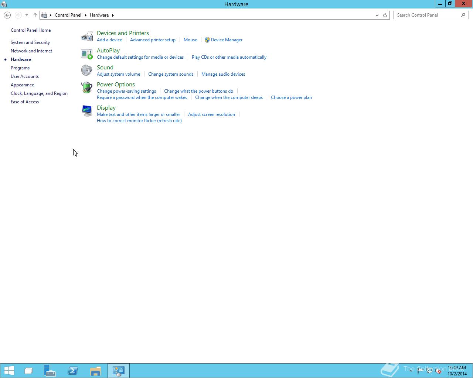The image size is (473, 378).
Task: Click the Control Panel taskbar button
Action: (119, 371)
